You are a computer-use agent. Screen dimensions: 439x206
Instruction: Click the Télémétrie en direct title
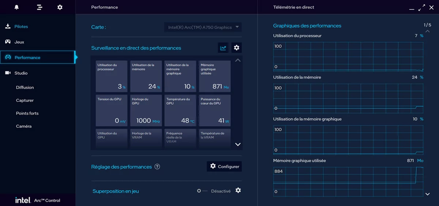[294, 7]
